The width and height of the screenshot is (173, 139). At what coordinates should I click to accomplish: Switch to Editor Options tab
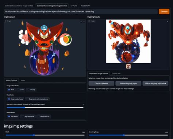coord(11,80)
